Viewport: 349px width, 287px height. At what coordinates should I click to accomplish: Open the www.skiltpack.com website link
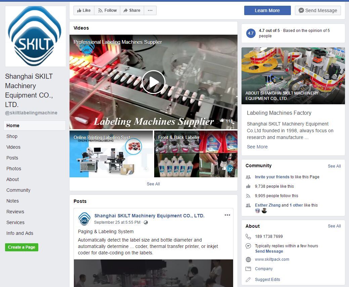(x=272, y=259)
